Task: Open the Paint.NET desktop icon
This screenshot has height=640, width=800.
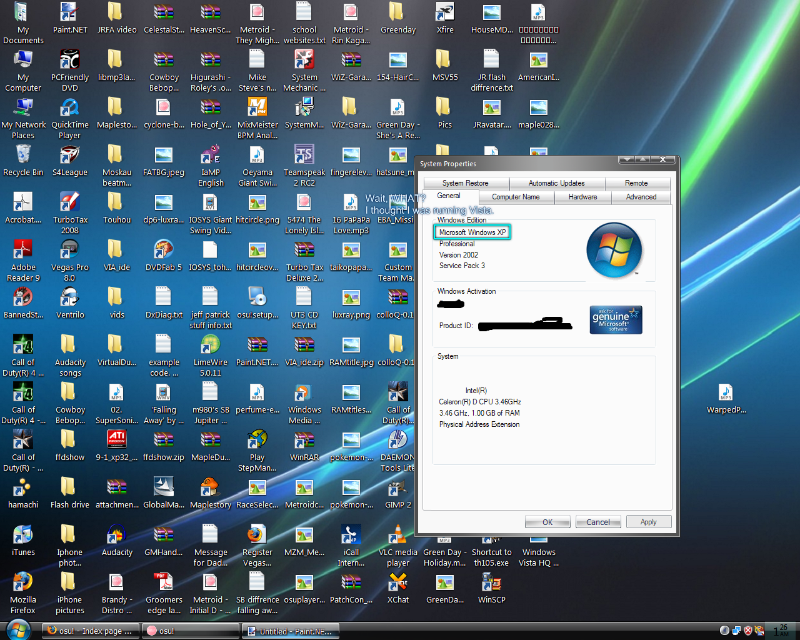Action: (70, 18)
